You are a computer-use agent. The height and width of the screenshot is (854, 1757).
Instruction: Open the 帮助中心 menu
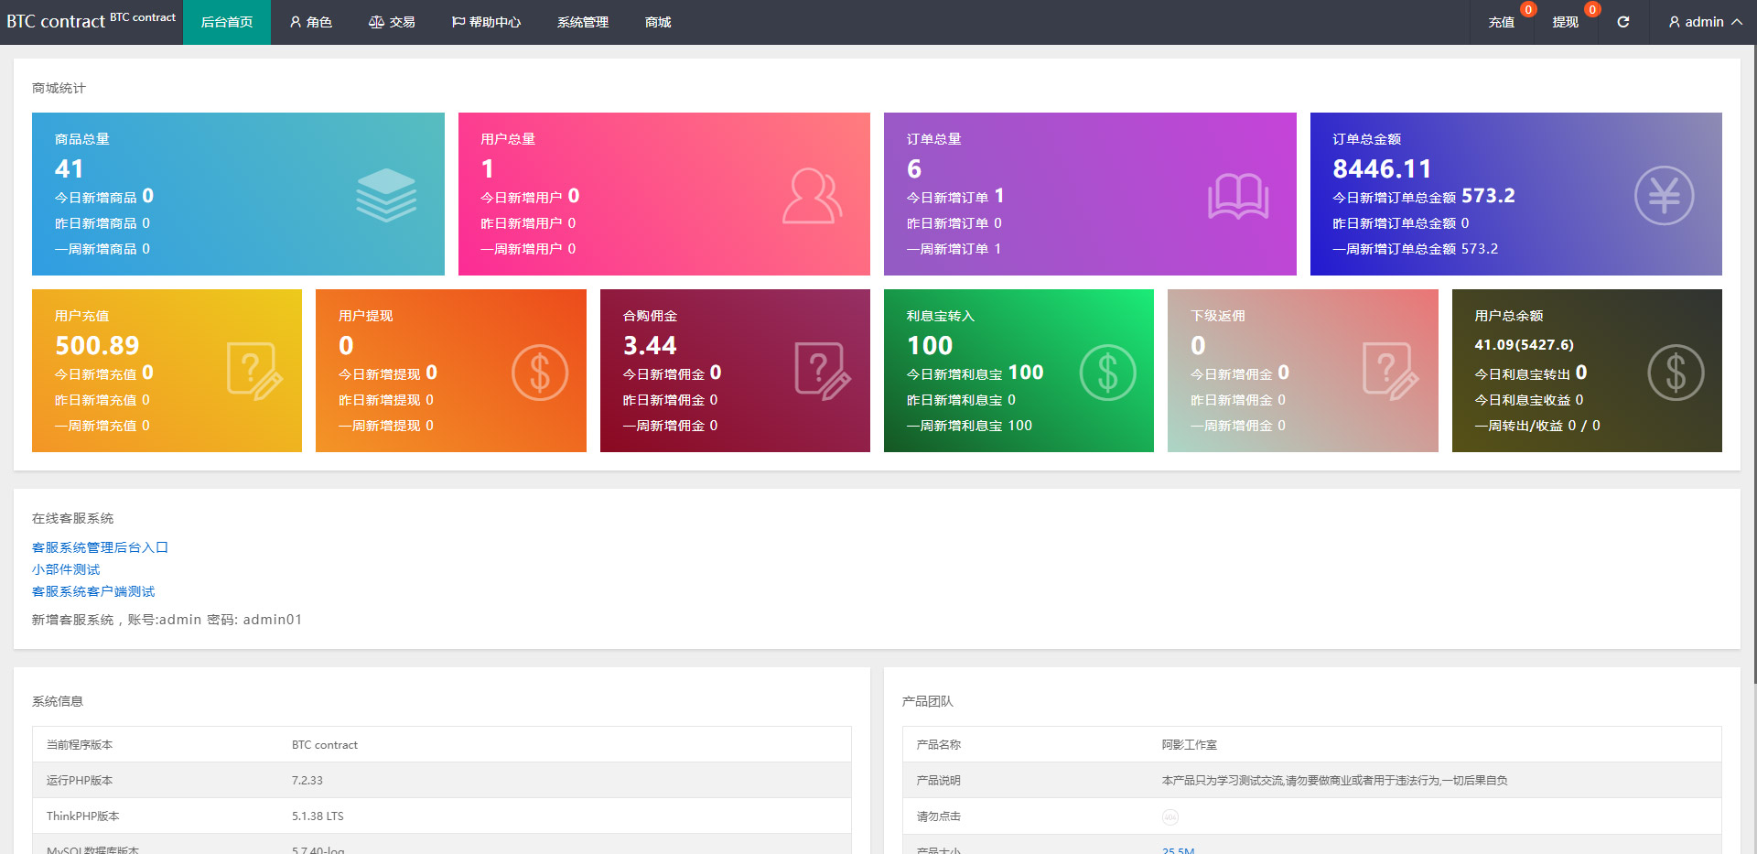coord(486,22)
